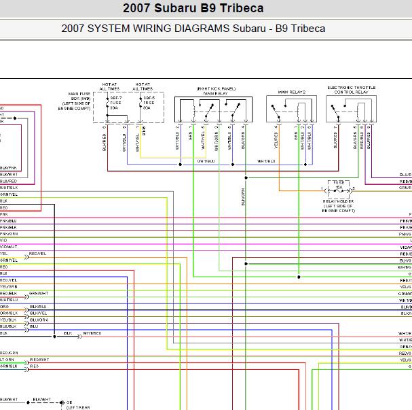Click the SBF-7 fuse symbol in the main fuse box
The width and height of the screenshot is (412, 410).
(107, 103)
